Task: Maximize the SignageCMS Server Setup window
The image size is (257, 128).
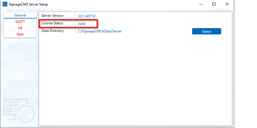Action: tap(214, 4)
